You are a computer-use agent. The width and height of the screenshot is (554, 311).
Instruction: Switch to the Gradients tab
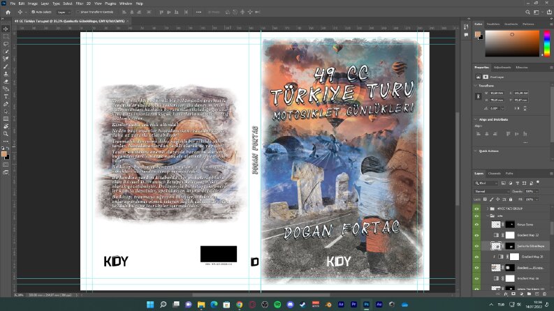tap(511, 24)
